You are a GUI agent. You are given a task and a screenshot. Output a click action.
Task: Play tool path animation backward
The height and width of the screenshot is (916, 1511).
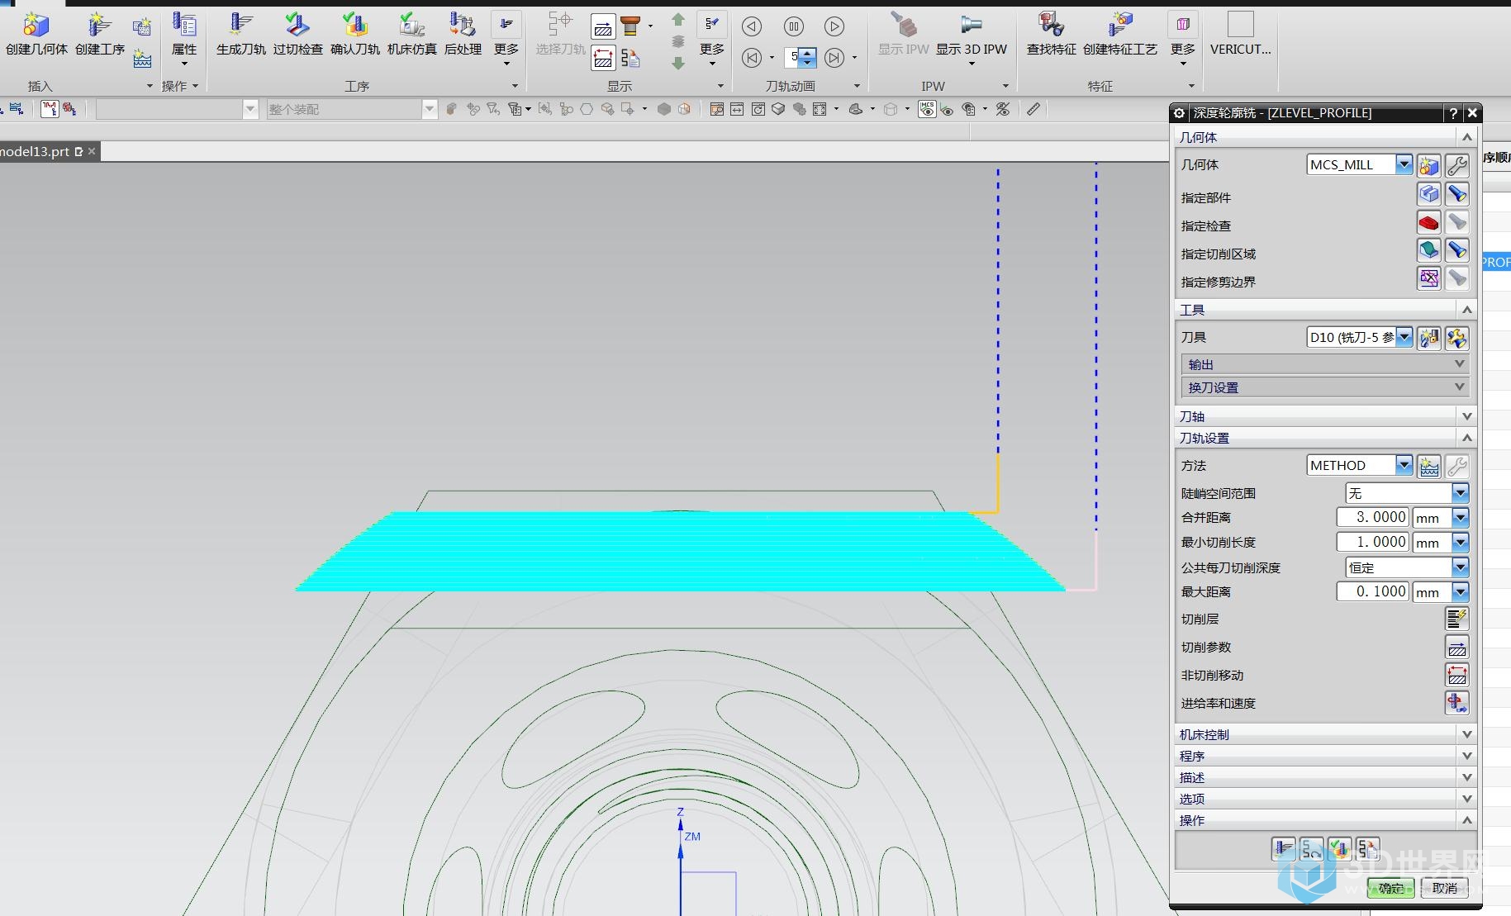tap(751, 26)
